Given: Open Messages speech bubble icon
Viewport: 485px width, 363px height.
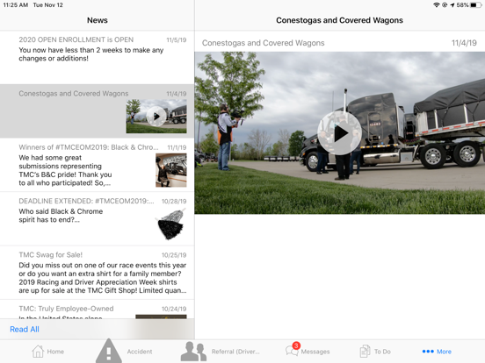Looking at the screenshot, I should click(x=292, y=352).
